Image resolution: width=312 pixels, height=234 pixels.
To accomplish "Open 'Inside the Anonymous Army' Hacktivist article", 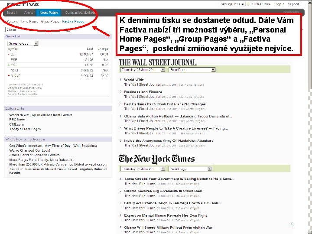I will [169, 141].
